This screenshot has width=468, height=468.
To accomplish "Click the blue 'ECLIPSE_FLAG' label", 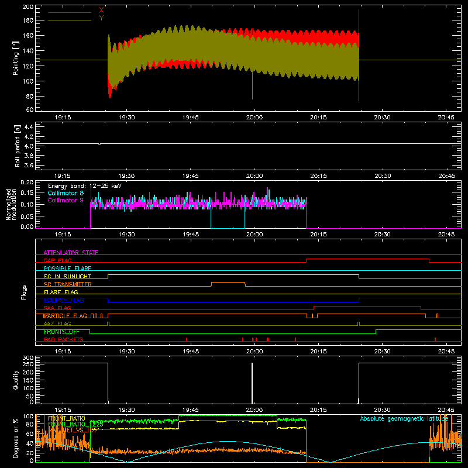I will (64, 300).
